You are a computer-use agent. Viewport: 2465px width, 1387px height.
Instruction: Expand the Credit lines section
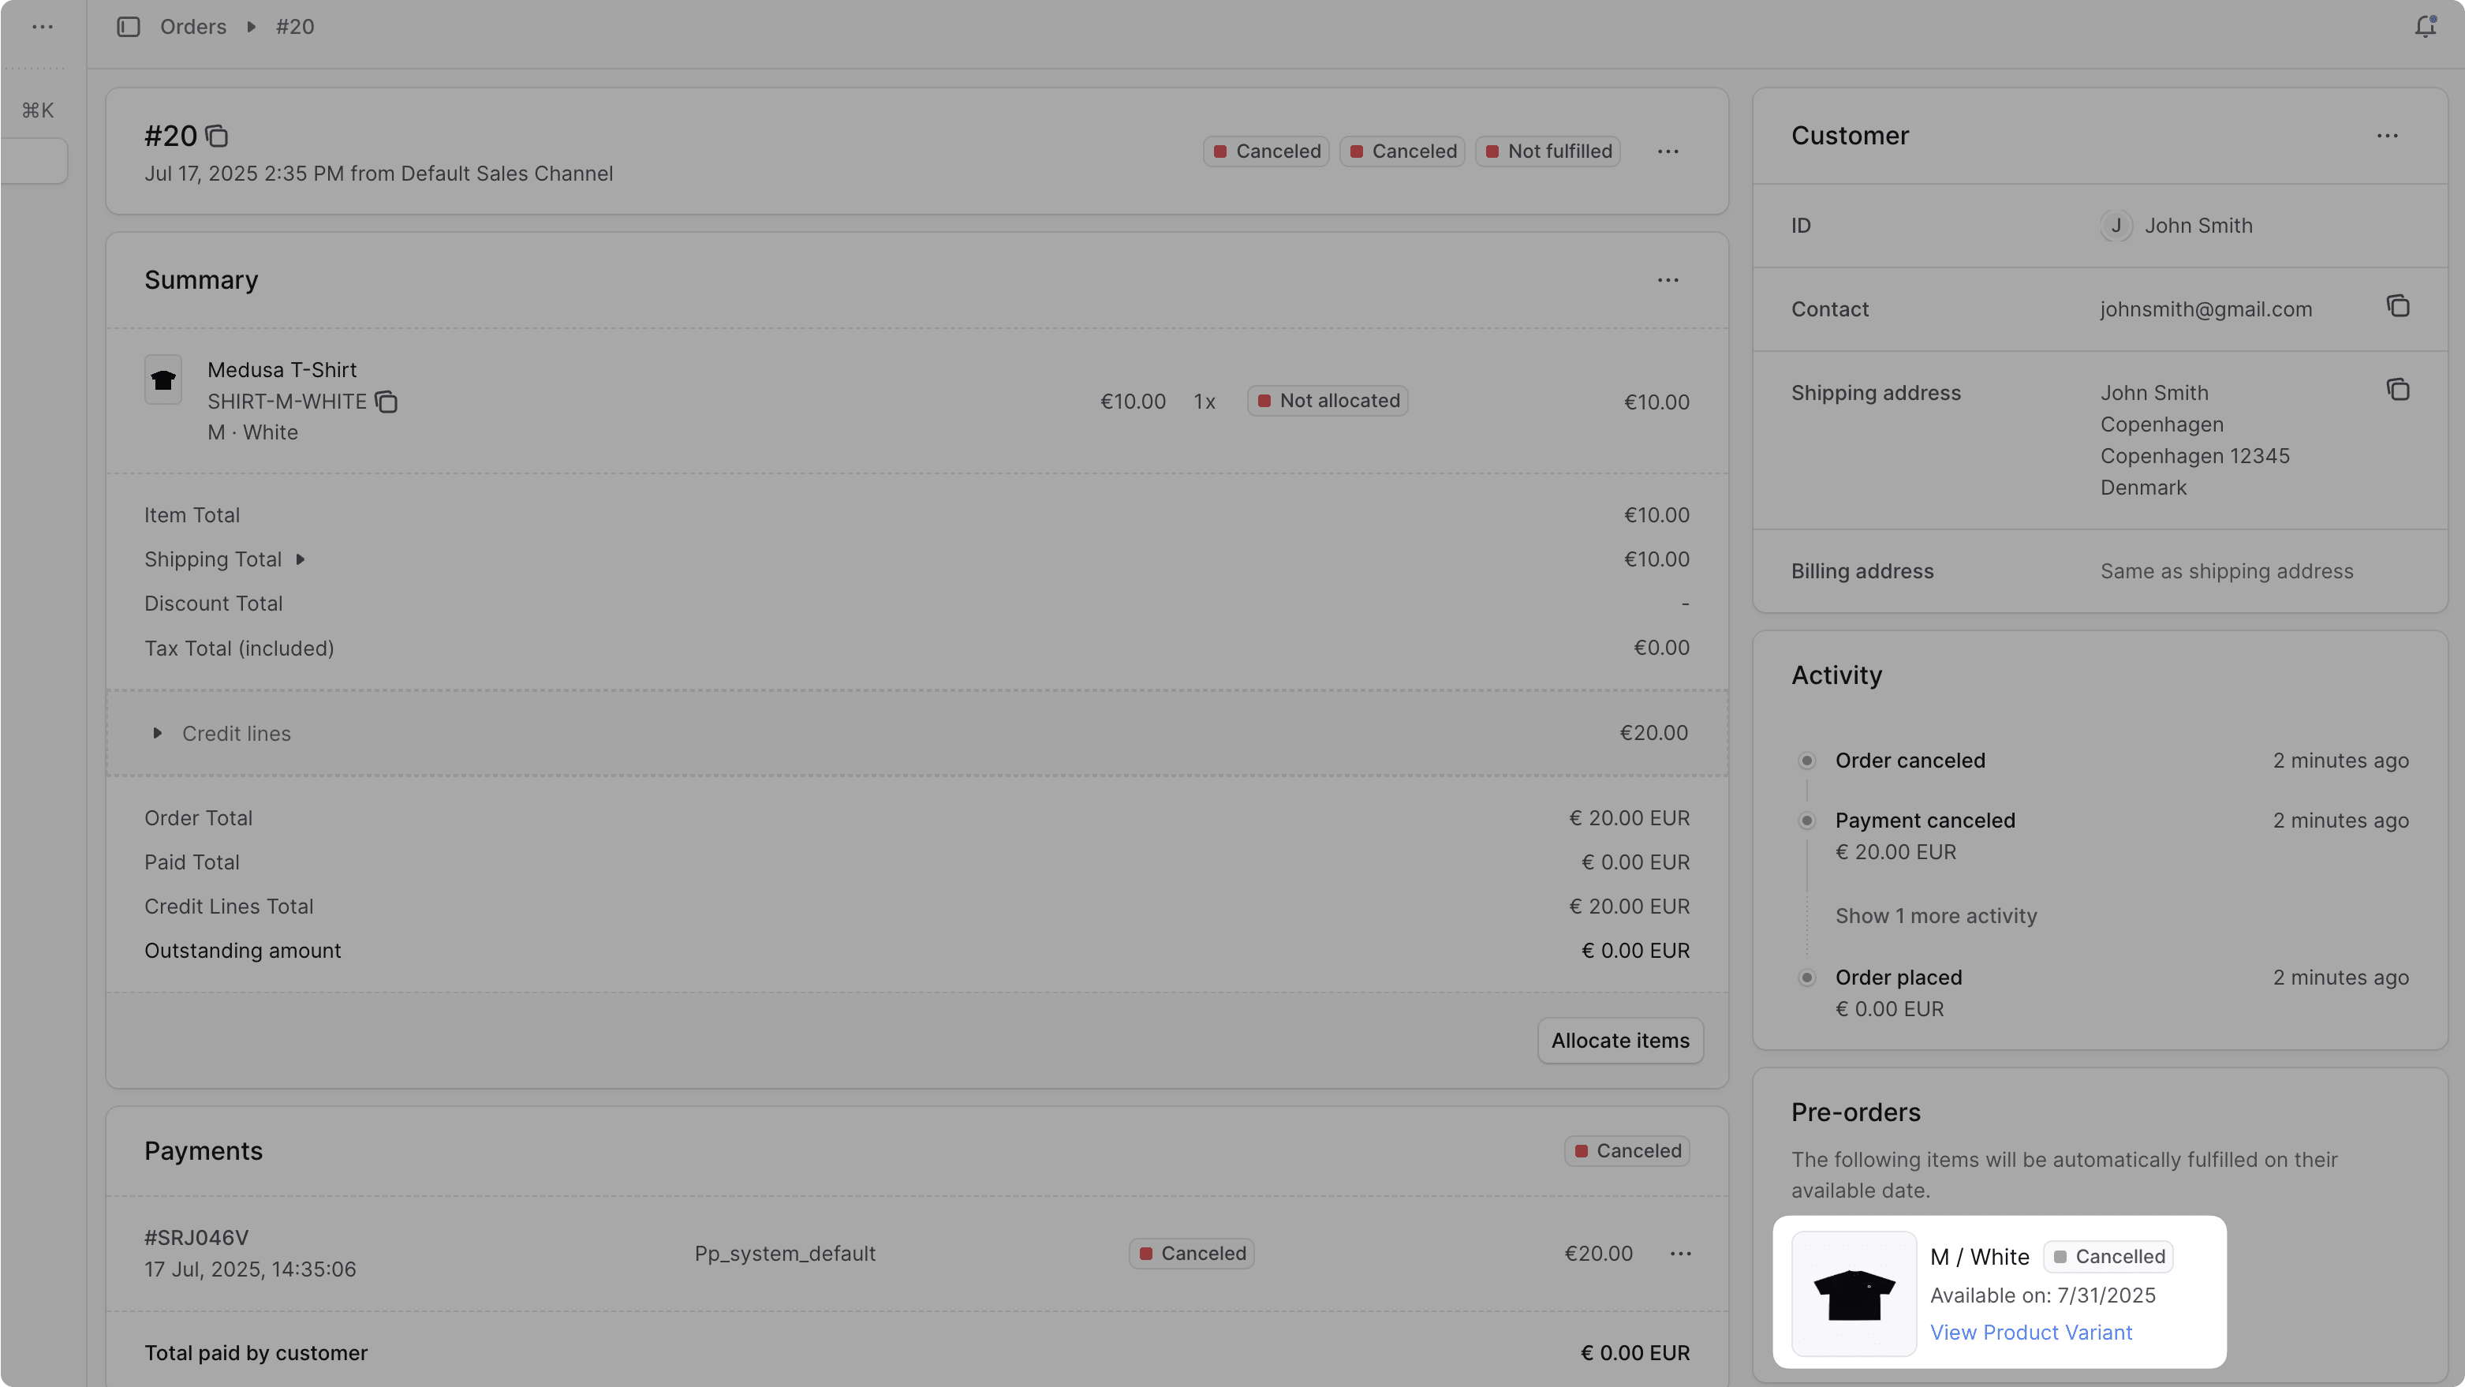[x=156, y=733]
